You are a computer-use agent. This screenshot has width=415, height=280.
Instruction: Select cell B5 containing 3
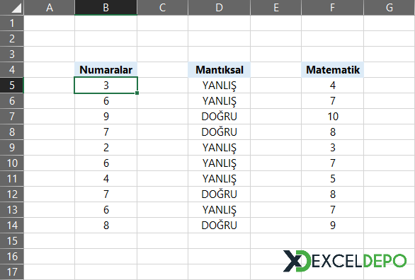tap(106, 86)
